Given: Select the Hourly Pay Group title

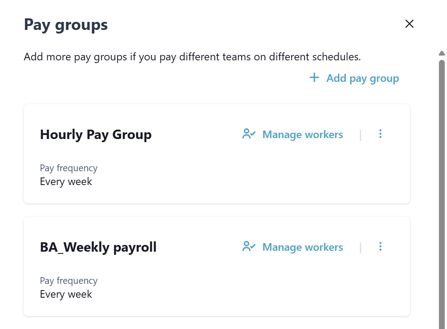Looking at the screenshot, I should click(96, 135).
